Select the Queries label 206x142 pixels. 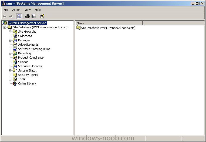[23, 62]
